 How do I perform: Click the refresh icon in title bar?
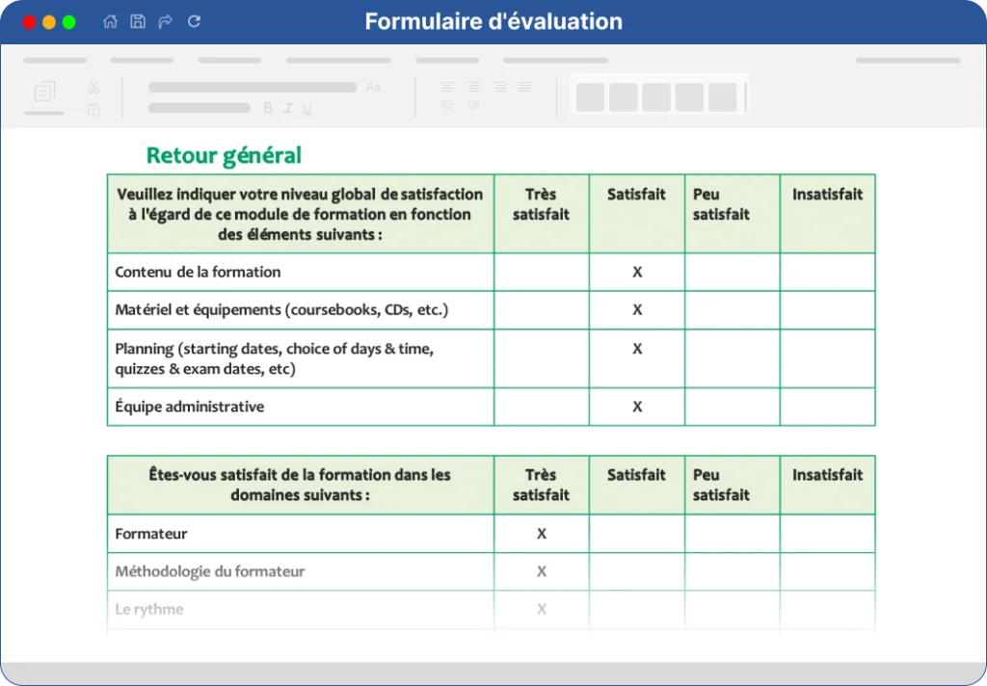194,21
